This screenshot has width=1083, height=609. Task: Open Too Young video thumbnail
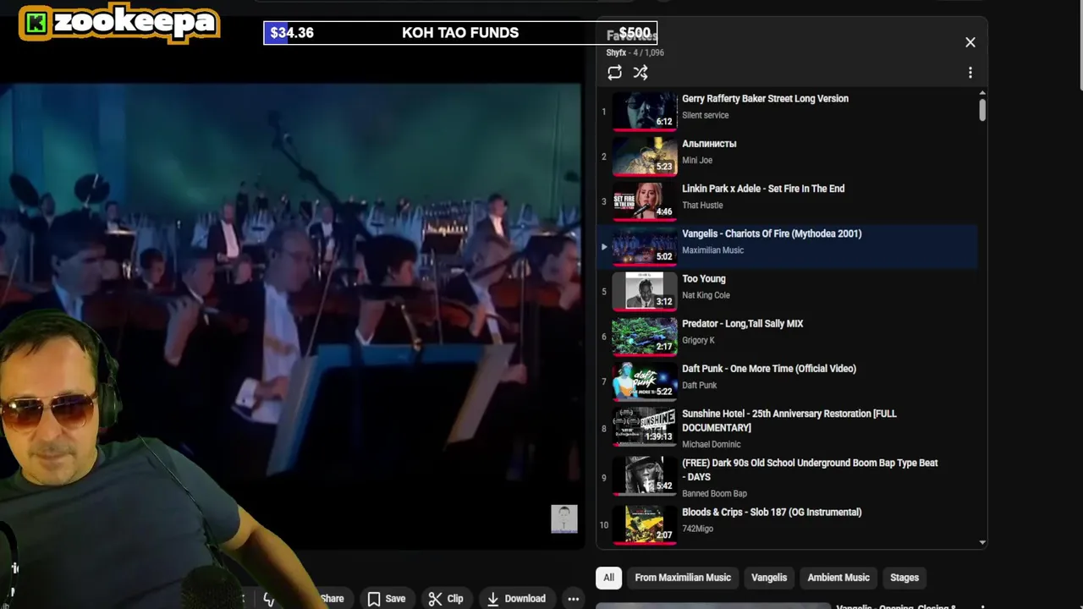coord(645,291)
